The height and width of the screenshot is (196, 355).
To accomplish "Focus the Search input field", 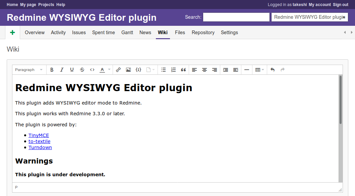I will (x=236, y=17).
